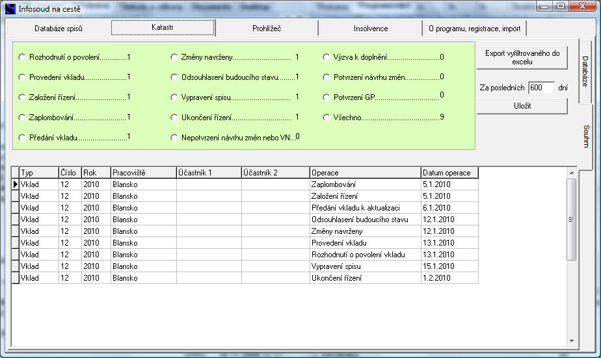Click the 'Účastník 2' column header
The image size is (601, 358).
pyautogui.click(x=276, y=173)
